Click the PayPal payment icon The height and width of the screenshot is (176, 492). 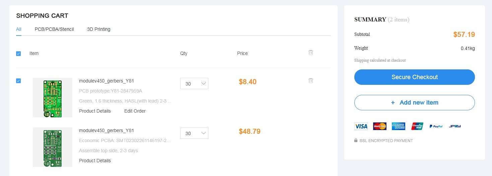(x=436, y=126)
